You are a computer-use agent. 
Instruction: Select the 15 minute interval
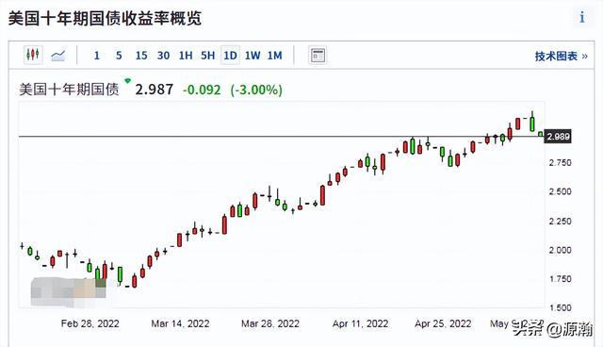(x=141, y=56)
